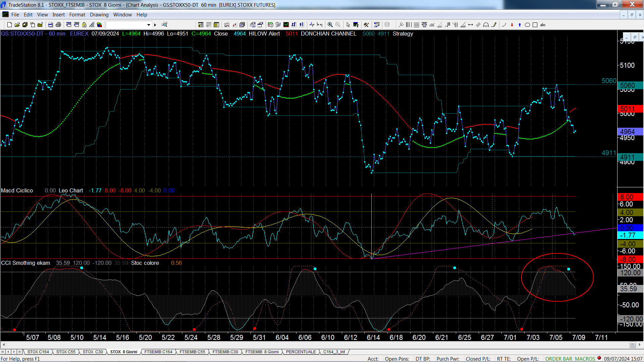Zoom in with the plus magnifier

click(330, 25)
